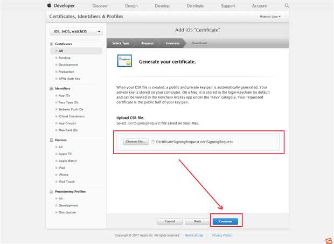This screenshot has width=334, height=244.
Task: Select iPad devices
Action: point(62,168)
